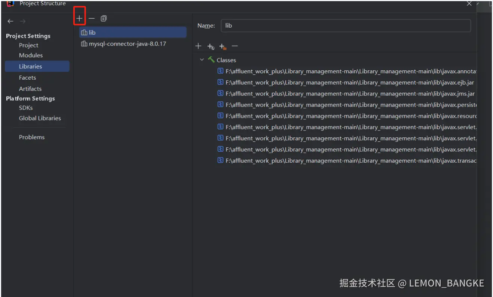The height and width of the screenshot is (297, 493).
Task: Click the New Project Library plus icon
Action: click(x=79, y=18)
